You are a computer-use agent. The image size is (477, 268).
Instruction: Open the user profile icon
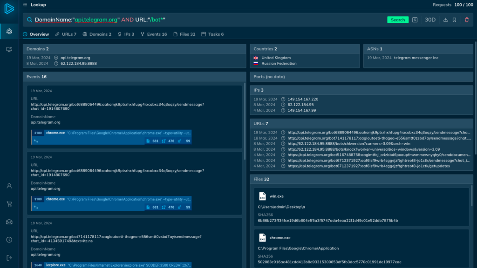coord(9,186)
